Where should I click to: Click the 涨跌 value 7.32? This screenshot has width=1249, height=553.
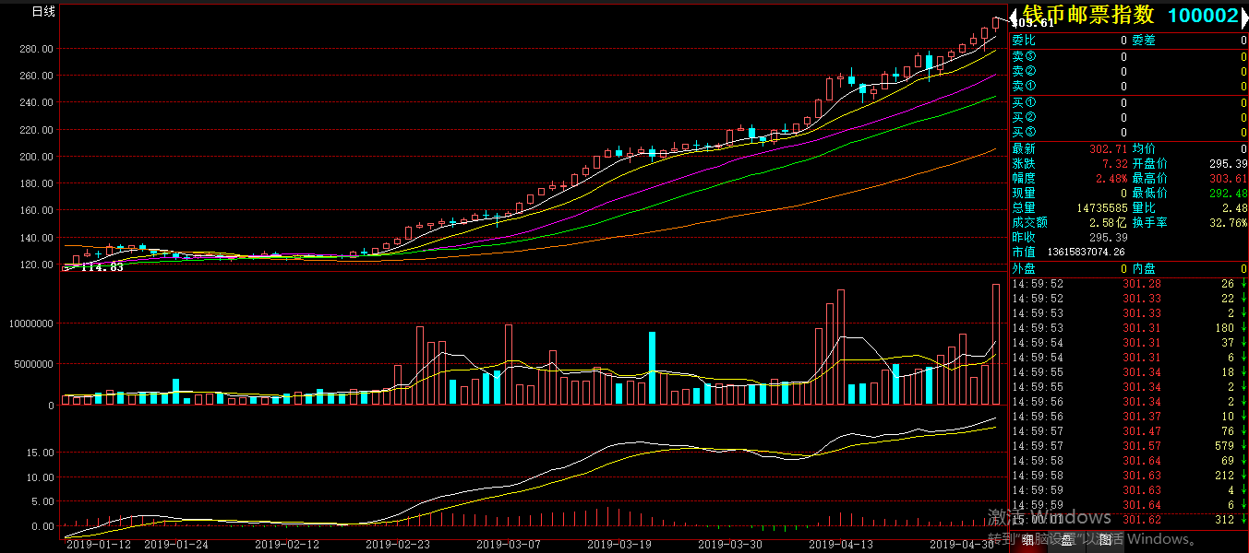[1116, 163]
